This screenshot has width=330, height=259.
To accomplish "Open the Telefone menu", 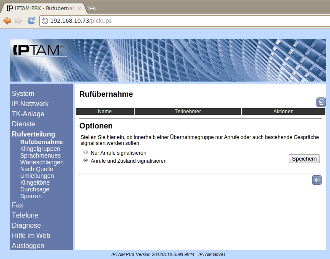I will [25, 215].
